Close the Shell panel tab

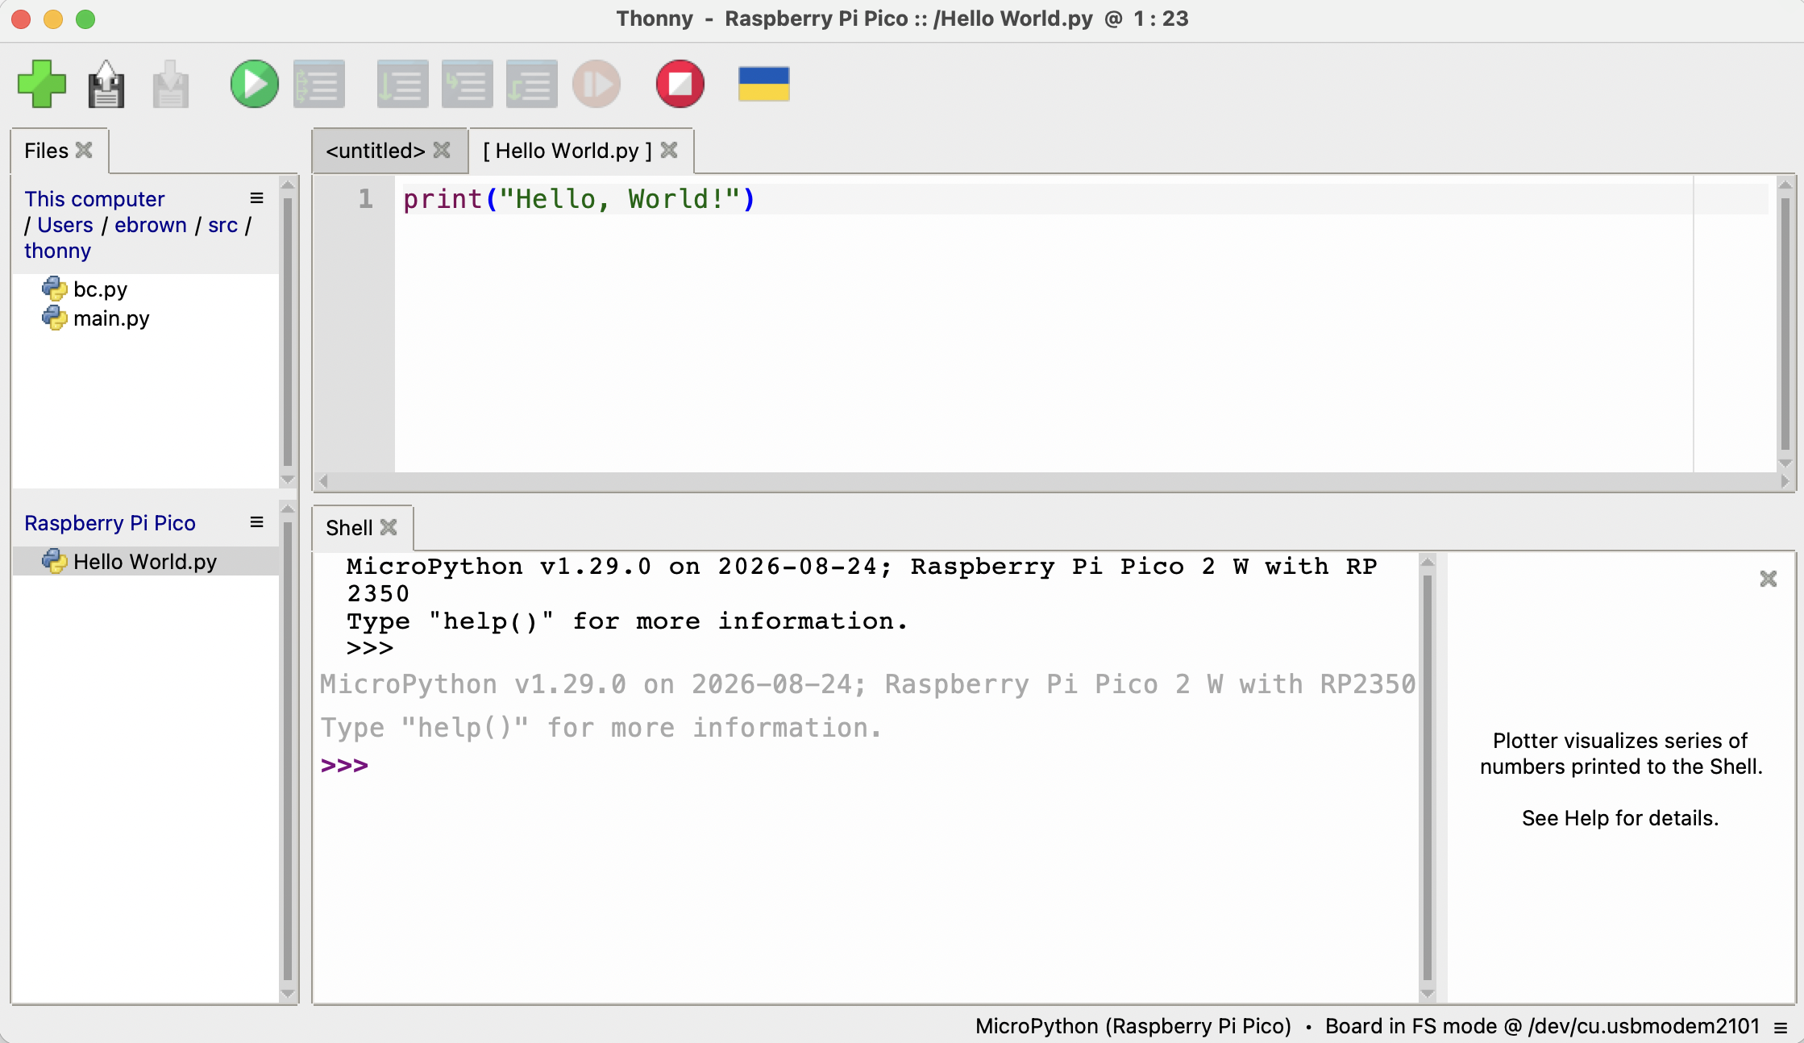coord(389,527)
